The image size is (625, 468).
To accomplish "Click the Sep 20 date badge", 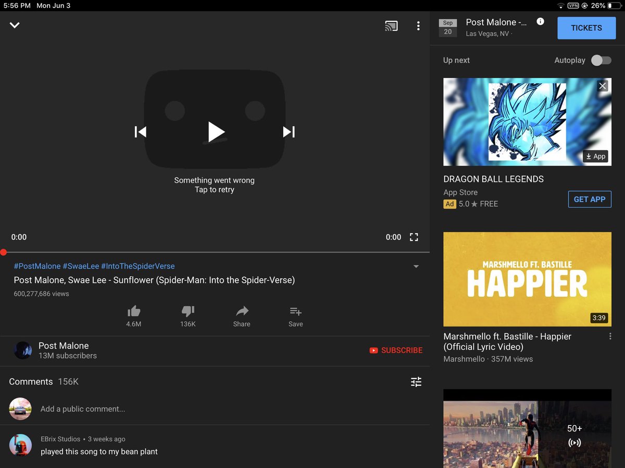I will (x=448, y=28).
